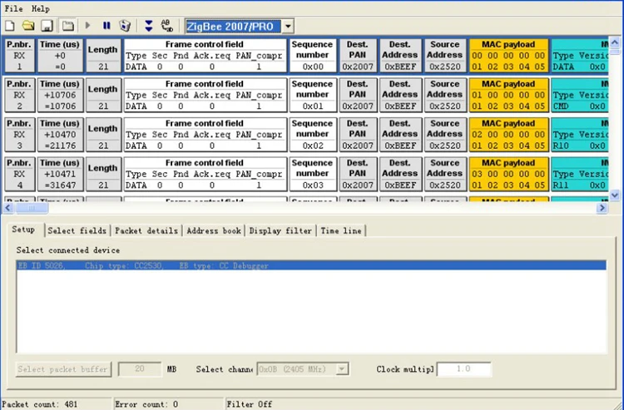Pause the packet capture
624x410 pixels.
(106, 26)
